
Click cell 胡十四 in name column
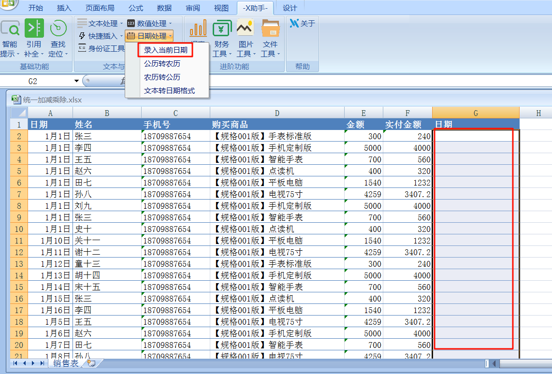coord(107,275)
